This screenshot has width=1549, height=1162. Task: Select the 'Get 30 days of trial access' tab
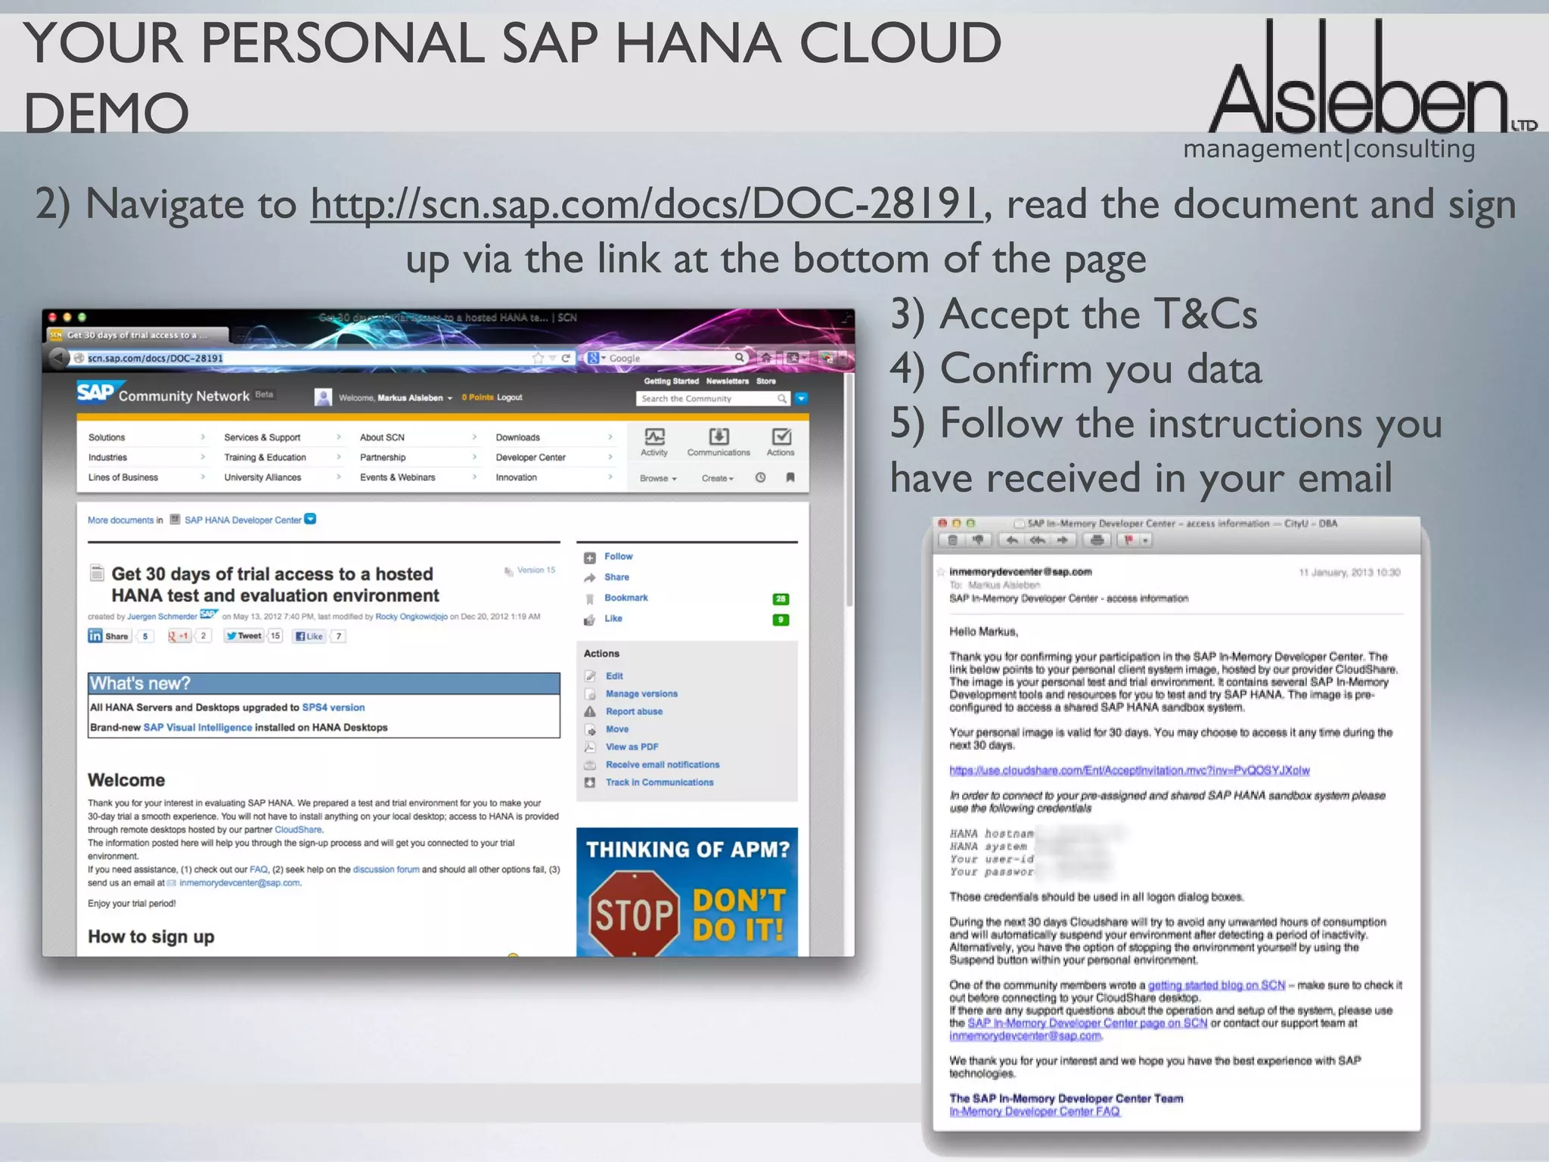tap(138, 335)
